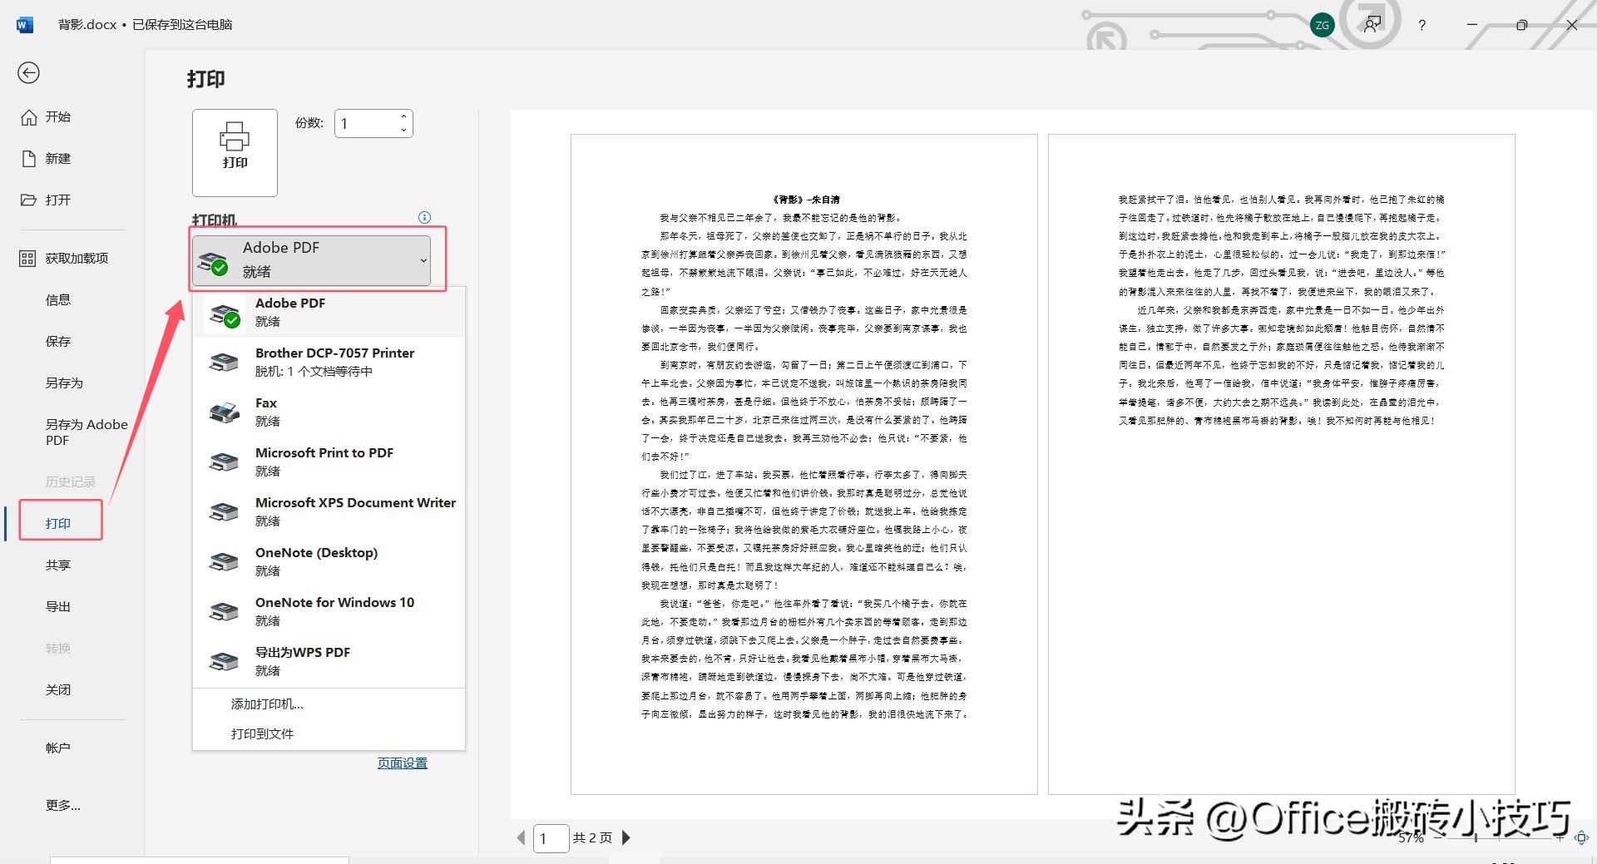Click the Adobe PDF printer icon in list
The height and width of the screenshot is (864, 1597).
pyautogui.click(x=225, y=314)
